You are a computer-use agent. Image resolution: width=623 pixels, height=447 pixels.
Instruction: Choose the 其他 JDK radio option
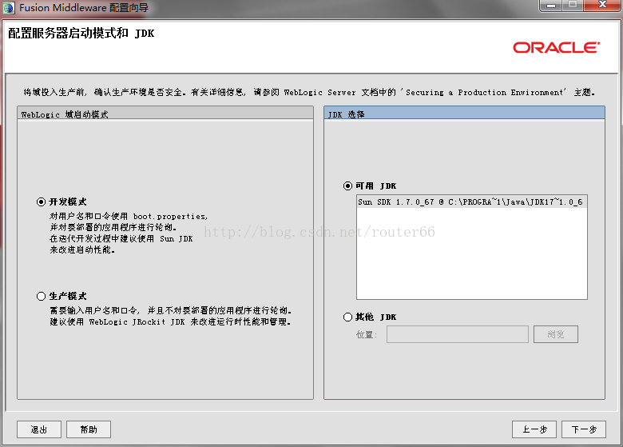click(347, 317)
